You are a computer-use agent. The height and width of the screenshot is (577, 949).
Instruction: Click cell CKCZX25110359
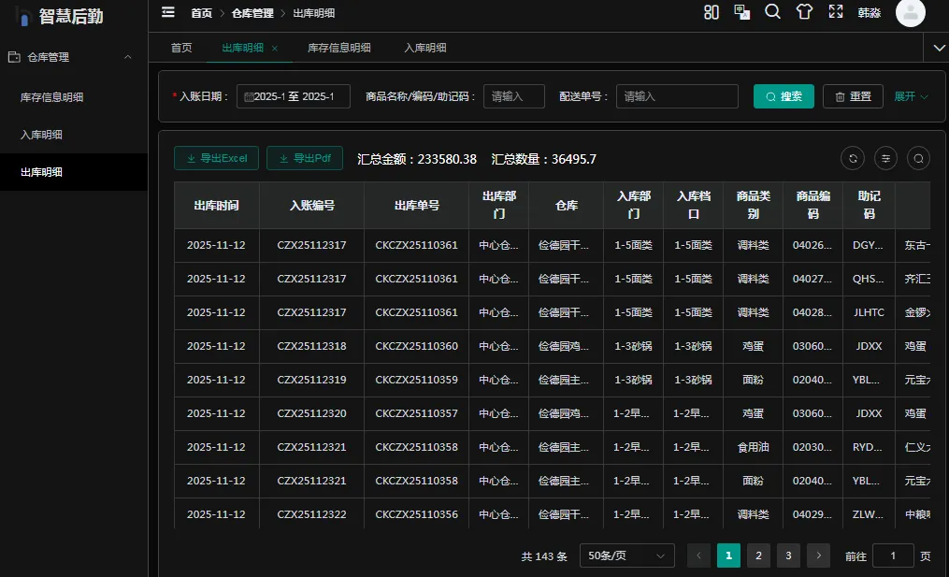pyautogui.click(x=416, y=380)
